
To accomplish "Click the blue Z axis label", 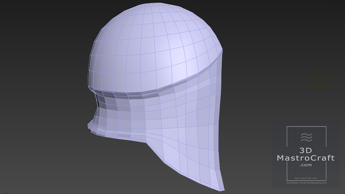I will pos(6,193).
